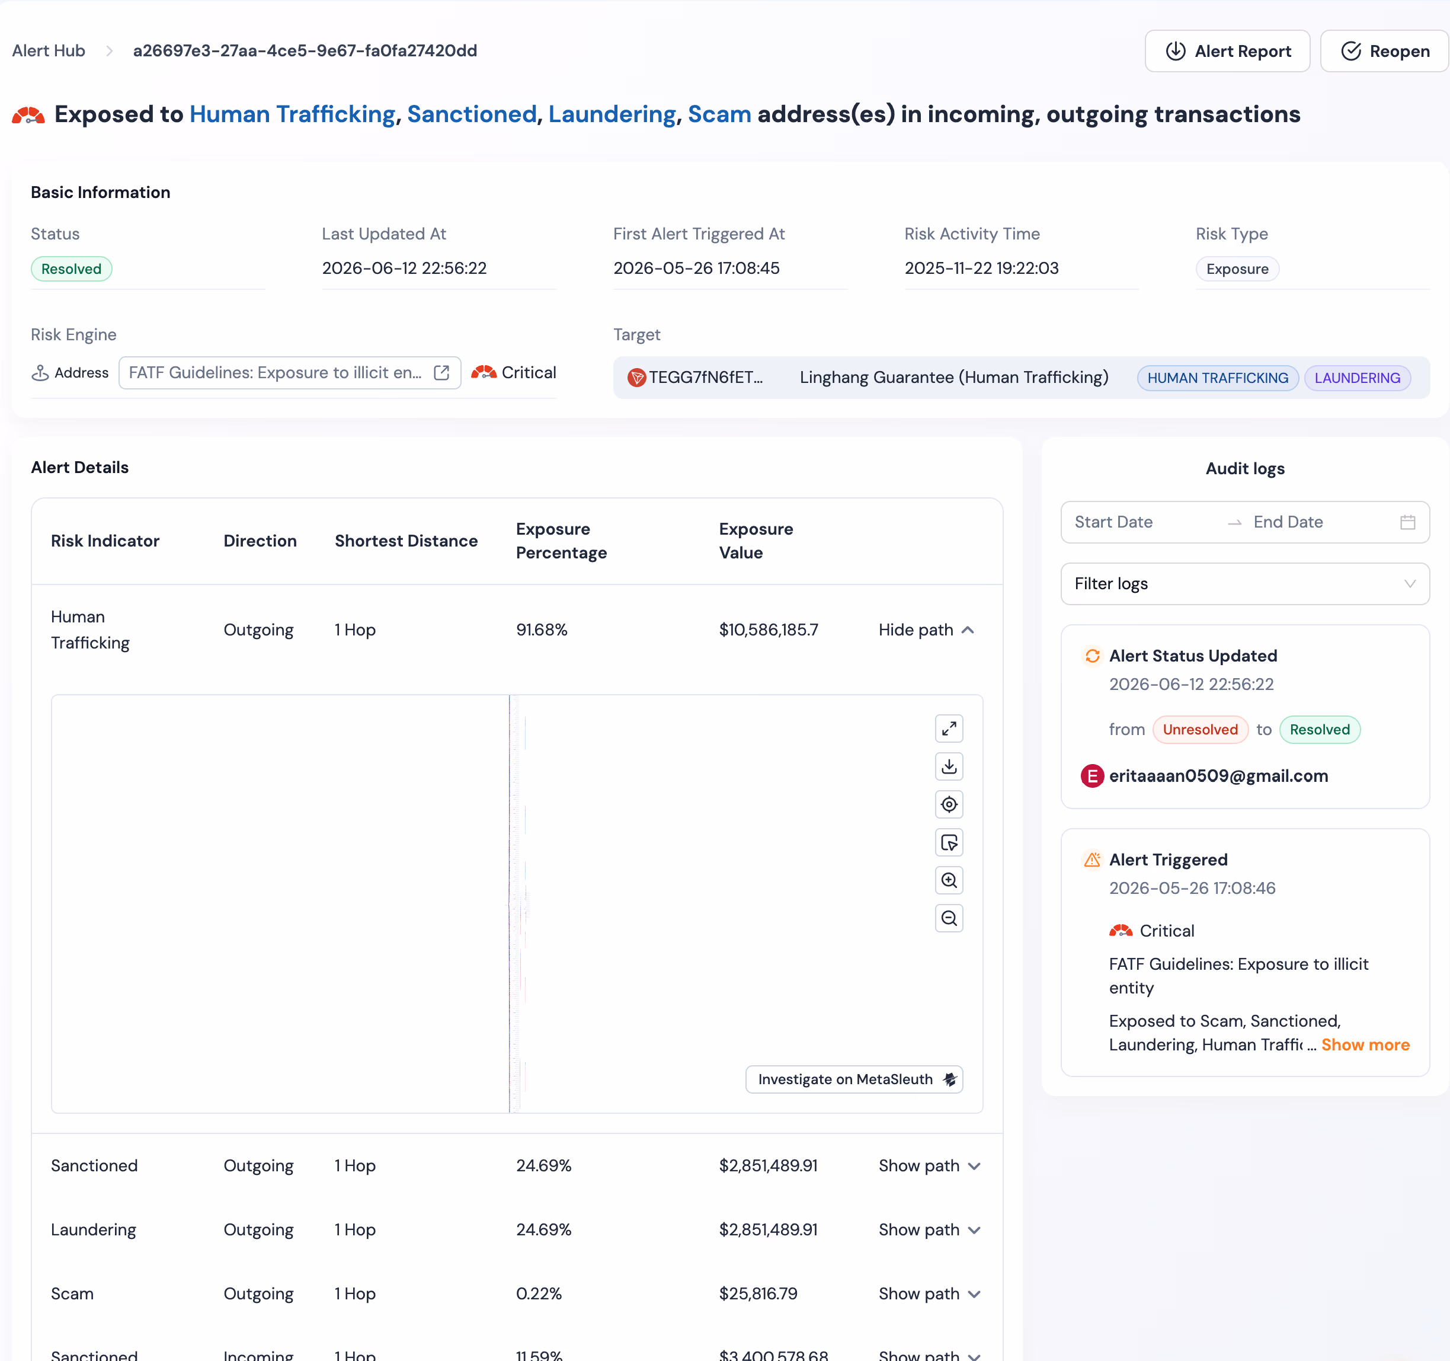This screenshot has width=1450, height=1361.
Task: Download the Alert Report
Action: coord(1227,51)
